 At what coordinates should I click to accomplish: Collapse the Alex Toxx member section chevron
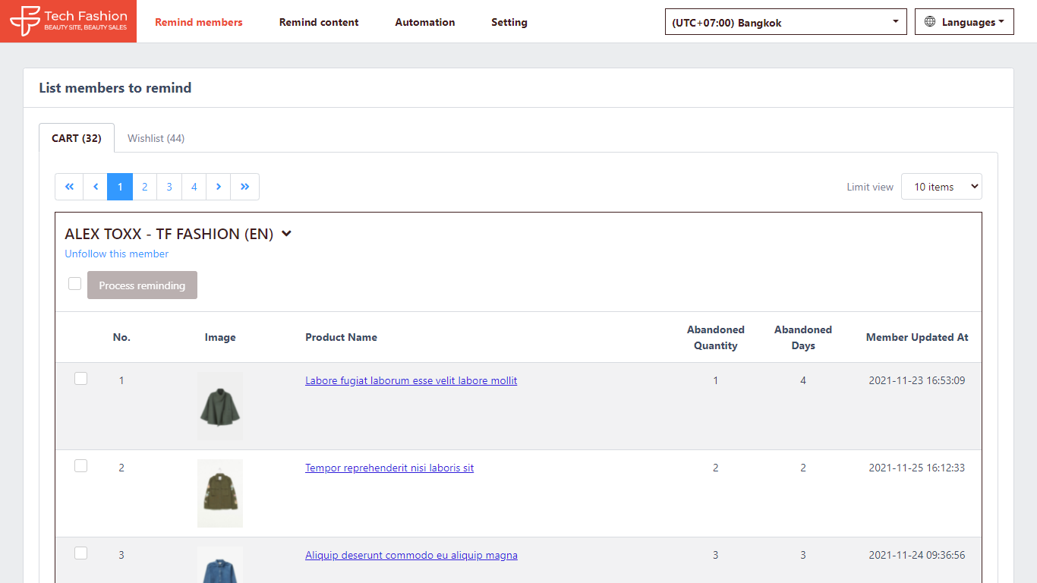(x=286, y=234)
